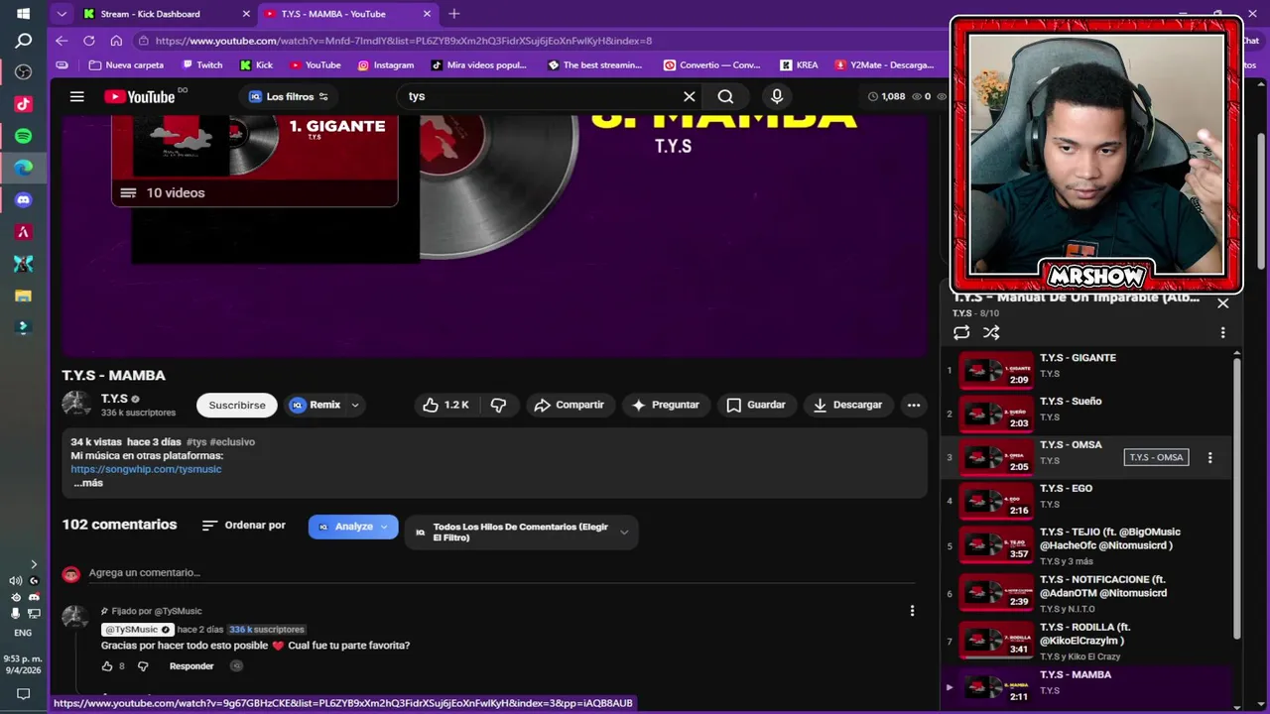Open the Windows Start menu
The image size is (1270, 714).
(24, 14)
